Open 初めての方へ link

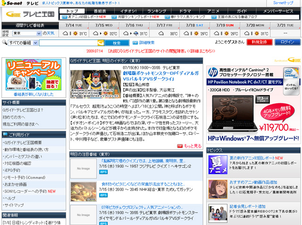14,117
